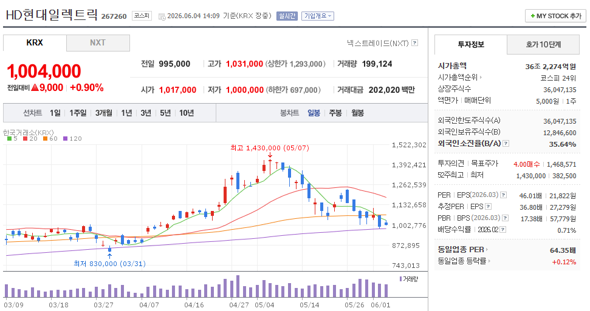Select 일봉 candle chart
The width and height of the screenshot is (590, 311).
point(314,113)
